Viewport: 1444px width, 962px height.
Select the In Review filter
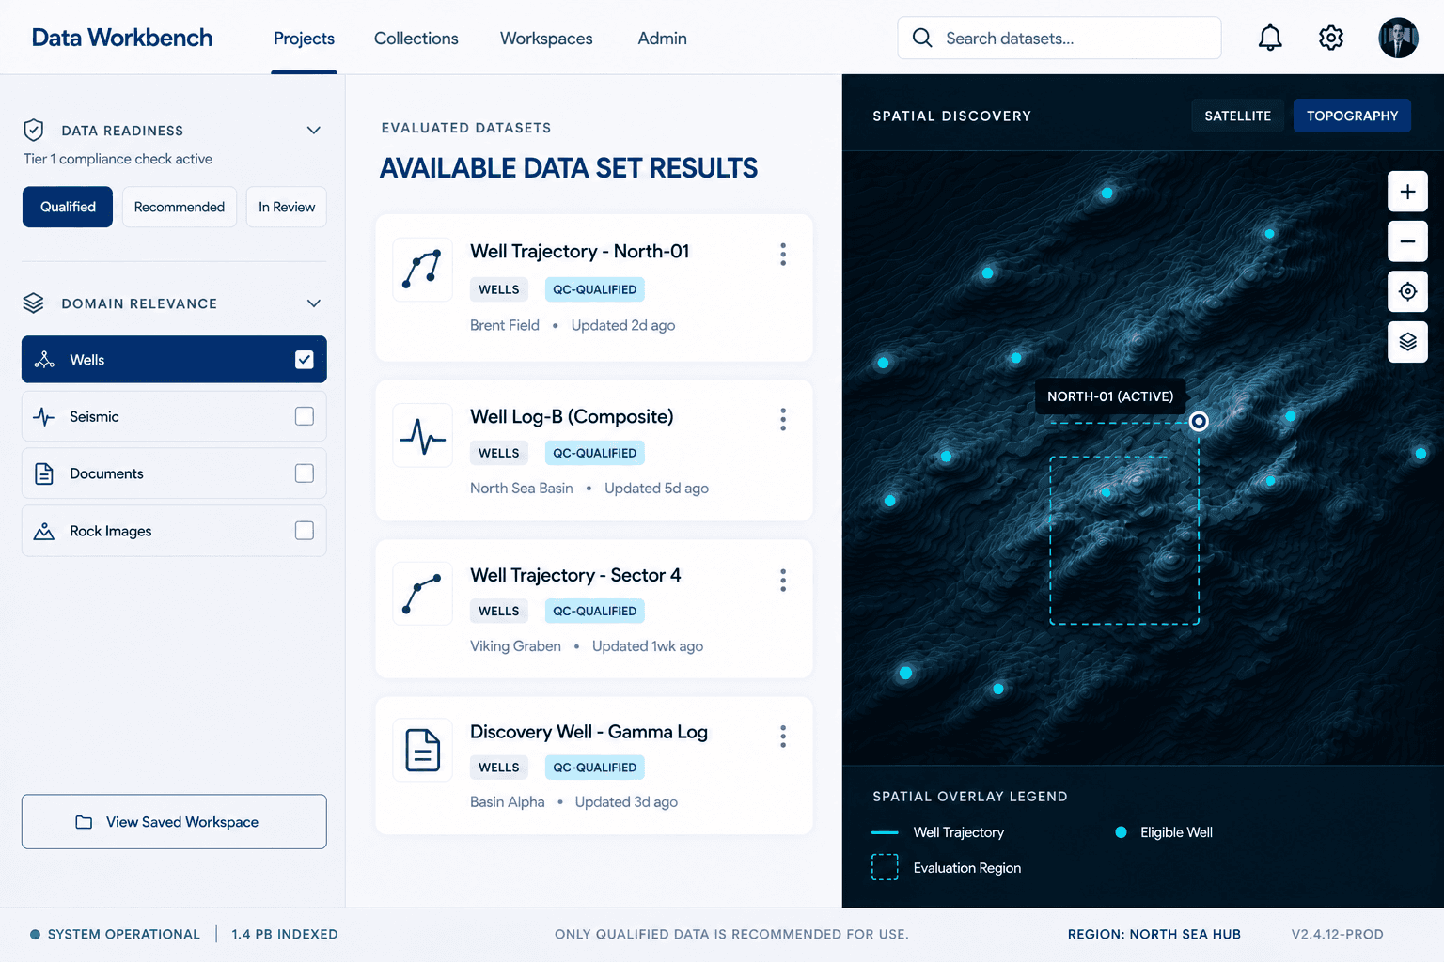287,207
